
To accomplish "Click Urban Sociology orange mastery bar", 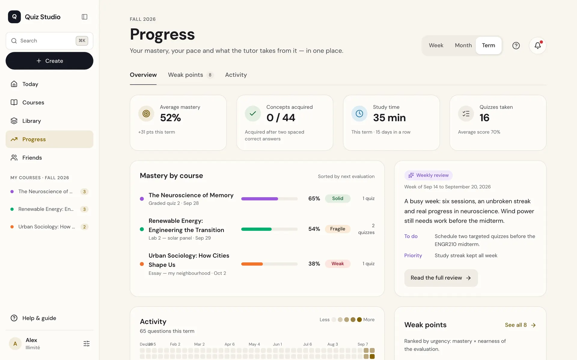I will (269, 264).
